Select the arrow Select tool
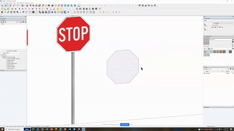 pos(6,5)
